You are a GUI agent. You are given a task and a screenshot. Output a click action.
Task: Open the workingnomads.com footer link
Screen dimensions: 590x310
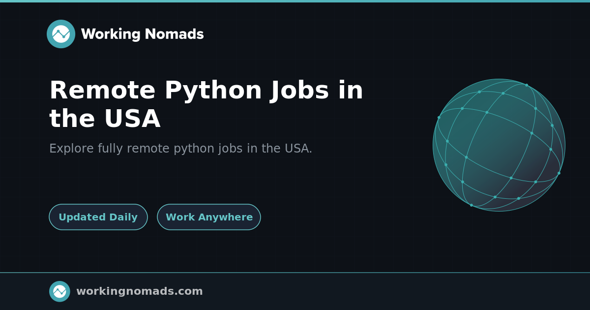tap(139, 291)
